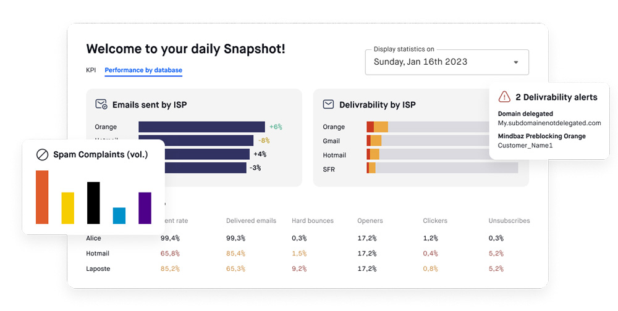This screenshot has height=311, width=618.
Task: Click the Spam Complaints blocked circle icon
Action: 42,154
